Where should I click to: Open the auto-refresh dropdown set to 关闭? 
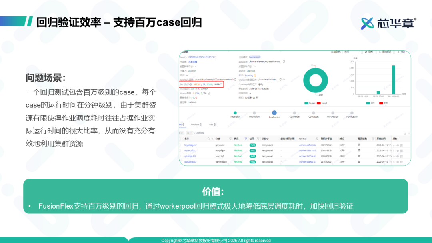pyautogui.click(x=352, y=52)
